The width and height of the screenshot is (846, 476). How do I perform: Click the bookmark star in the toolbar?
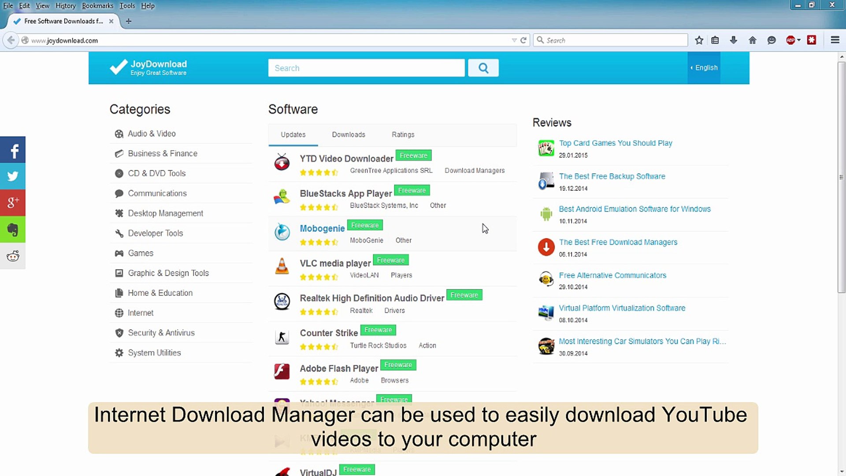coord(699,40)
